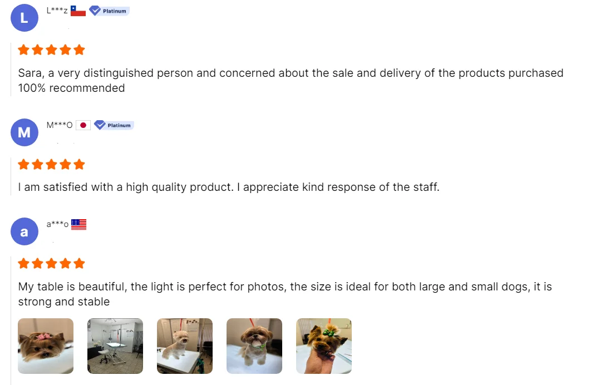The width and height of the screenshot is (590, 385).
Task: Click the username a***o
Action: coord(57,224)
